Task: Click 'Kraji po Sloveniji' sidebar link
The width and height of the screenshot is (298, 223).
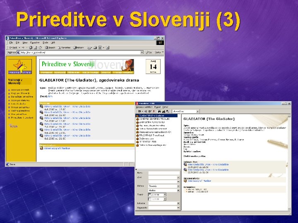Action: click(x=20, y=93)
